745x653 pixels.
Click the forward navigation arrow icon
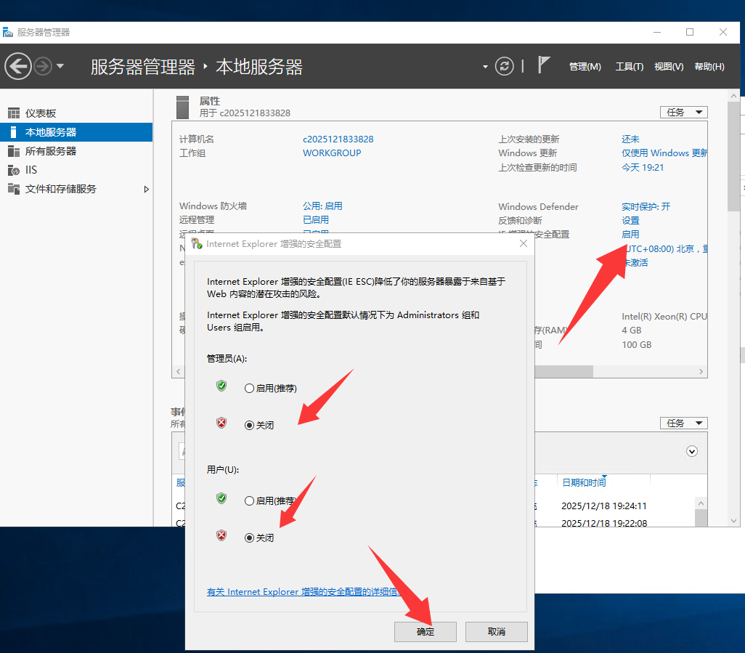pyautogui.click(x=43, y=66)
